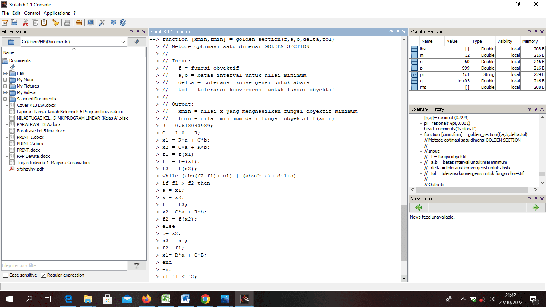
Task: Click the select directory folder button
Action: pyautogui.click(x=11, y=42)
